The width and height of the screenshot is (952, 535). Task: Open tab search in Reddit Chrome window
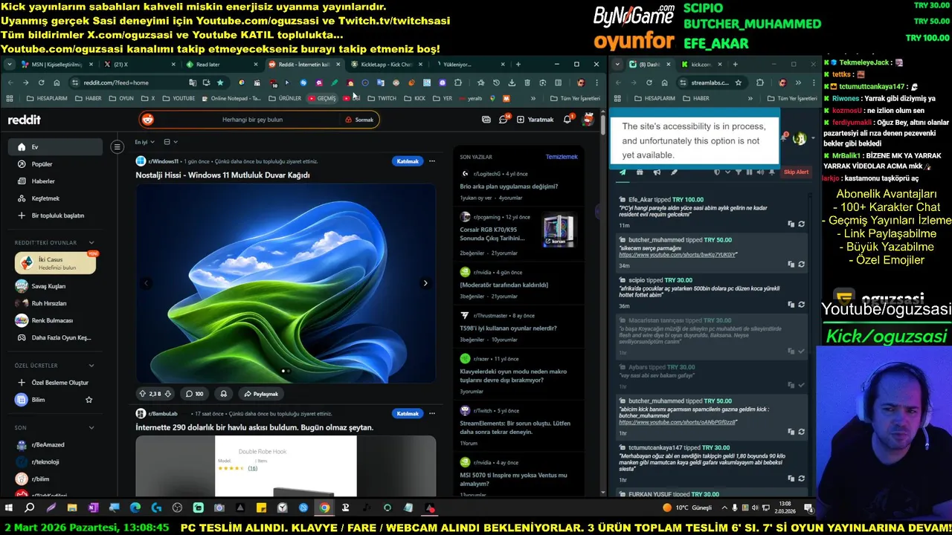point(8,65)
